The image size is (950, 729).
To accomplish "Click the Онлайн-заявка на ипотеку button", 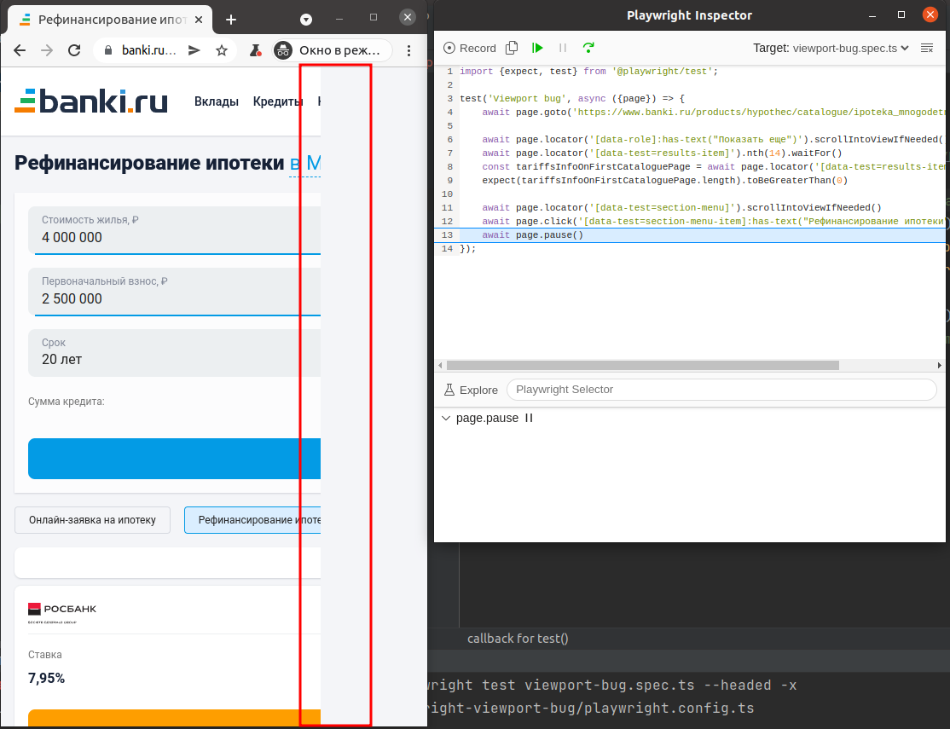I will coord(92,520).
